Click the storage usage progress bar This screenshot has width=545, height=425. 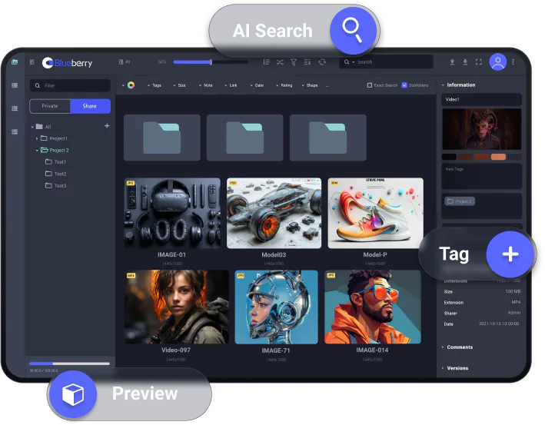click(69, 364)
